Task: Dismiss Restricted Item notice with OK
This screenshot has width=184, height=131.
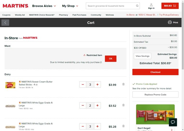Action: 110,58
